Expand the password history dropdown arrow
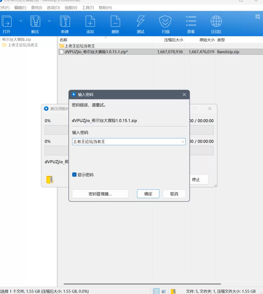The height and width of the screenshot is (294, 263). point(183,142)
